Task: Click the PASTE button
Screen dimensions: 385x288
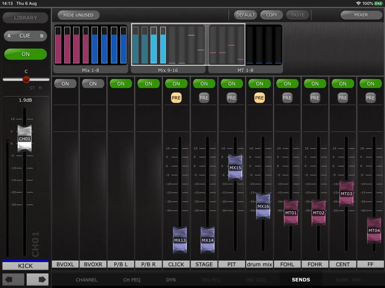Action: point(297,15)
